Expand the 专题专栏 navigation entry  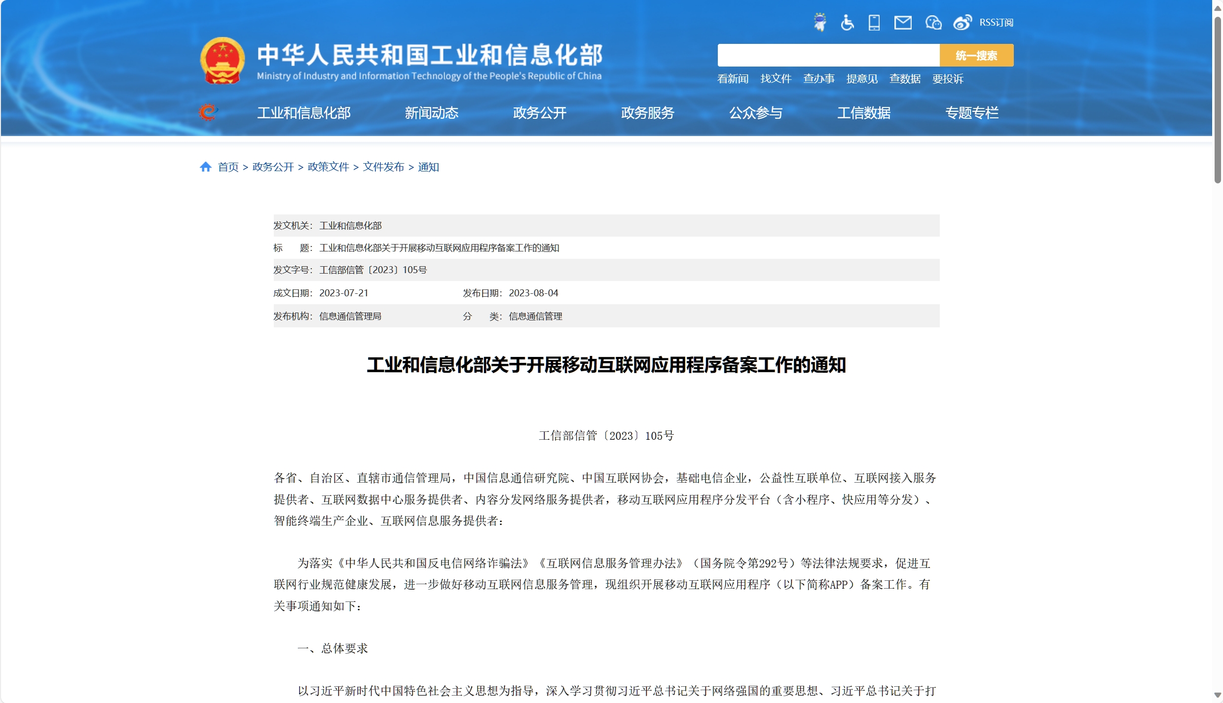(x=972, y=113)
